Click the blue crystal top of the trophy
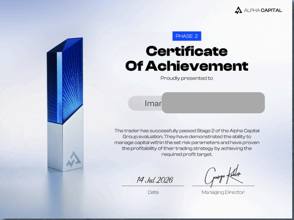 coord(65,80)
